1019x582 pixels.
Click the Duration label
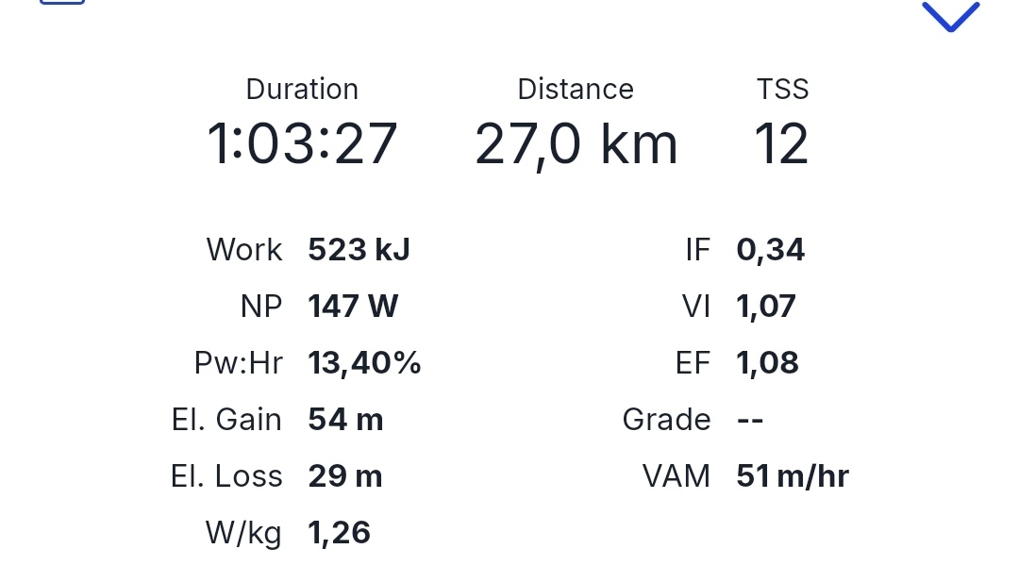302,90
